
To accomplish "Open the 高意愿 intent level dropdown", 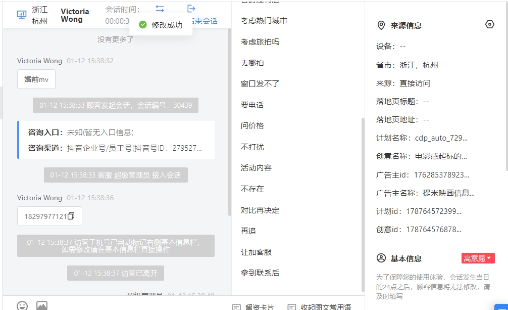I will click(478, 258).
